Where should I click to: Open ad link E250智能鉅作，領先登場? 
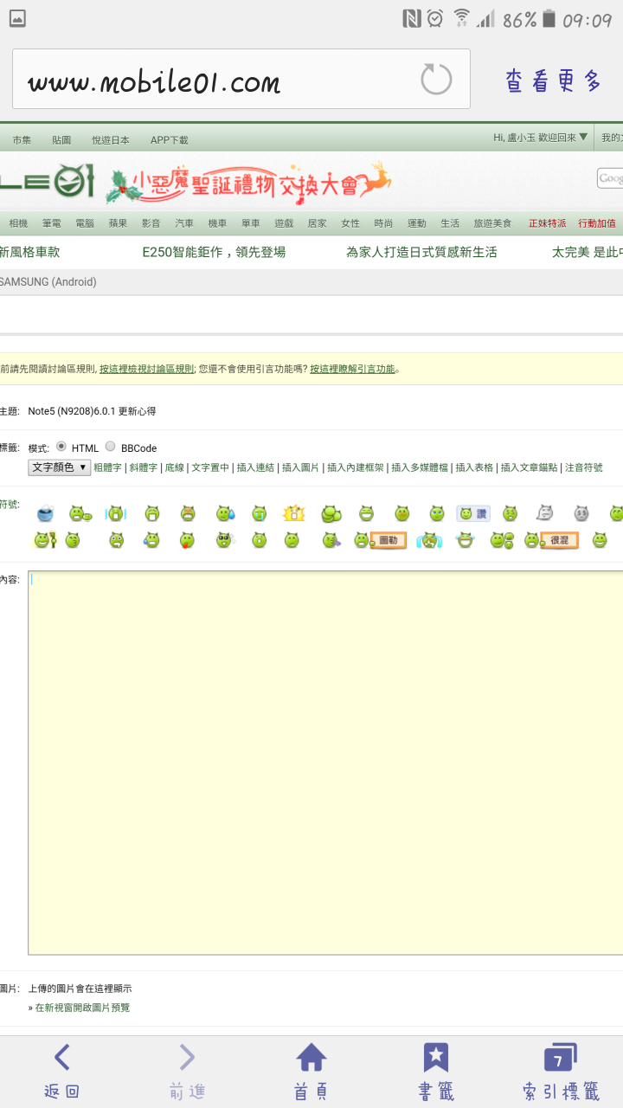214,252
